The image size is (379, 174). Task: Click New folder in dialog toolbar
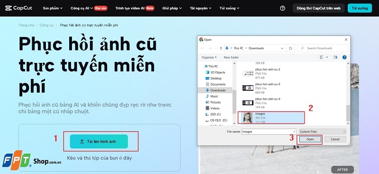(231, 57)
